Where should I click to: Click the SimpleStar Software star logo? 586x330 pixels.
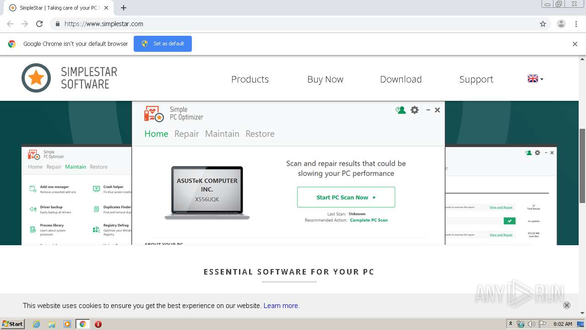point(36,78)
